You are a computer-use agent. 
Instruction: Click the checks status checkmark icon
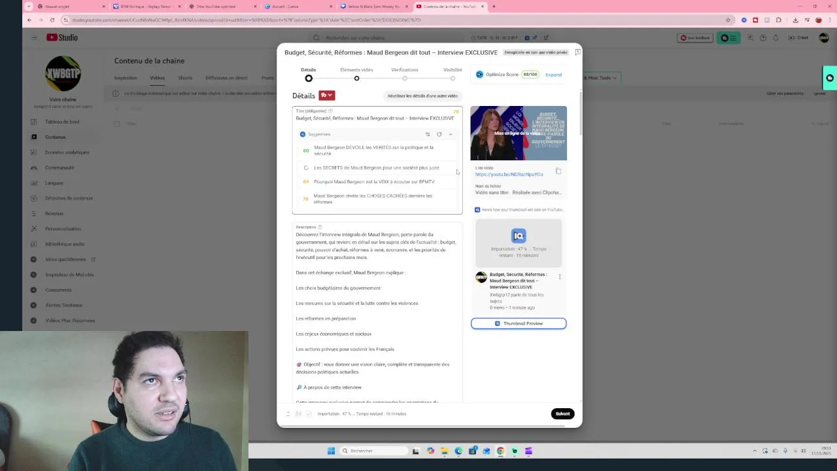(309, 413)
